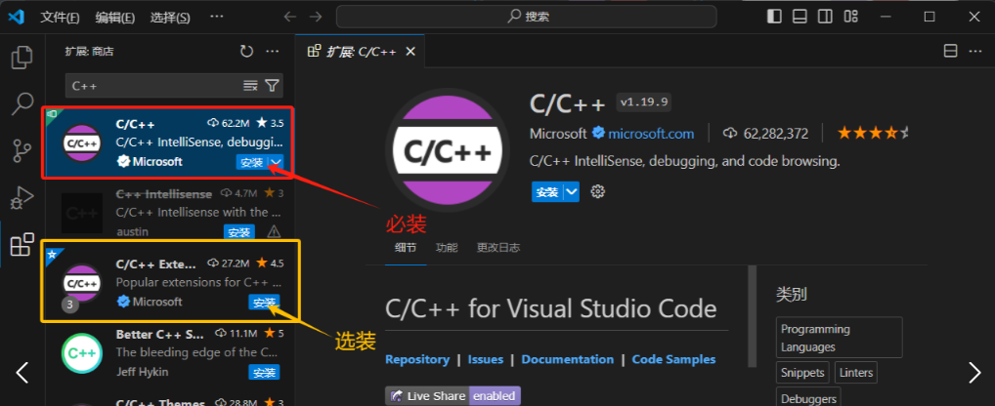Viewport: 995px width, 406px height.
Task: Toggle secondary side bar layout icon
Action: click(x=825, y=17)
